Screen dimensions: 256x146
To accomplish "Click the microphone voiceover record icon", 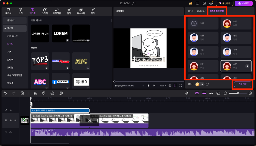I will (187, 93).
